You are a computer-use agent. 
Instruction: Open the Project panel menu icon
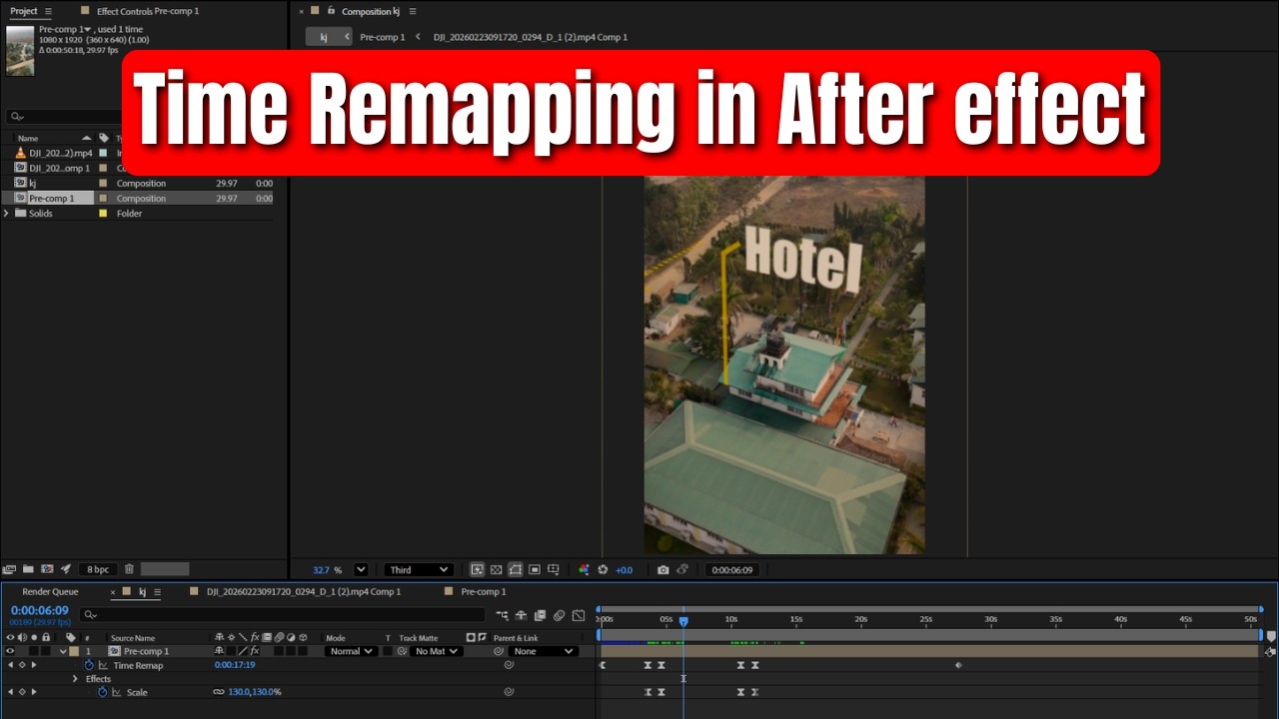coord(48,11)
